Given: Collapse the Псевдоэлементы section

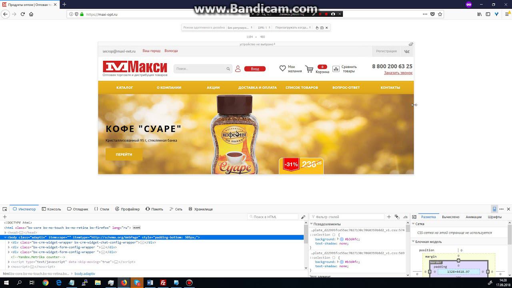Looking at the screenshot, I should pyautogui.click(x=311, y=224).
